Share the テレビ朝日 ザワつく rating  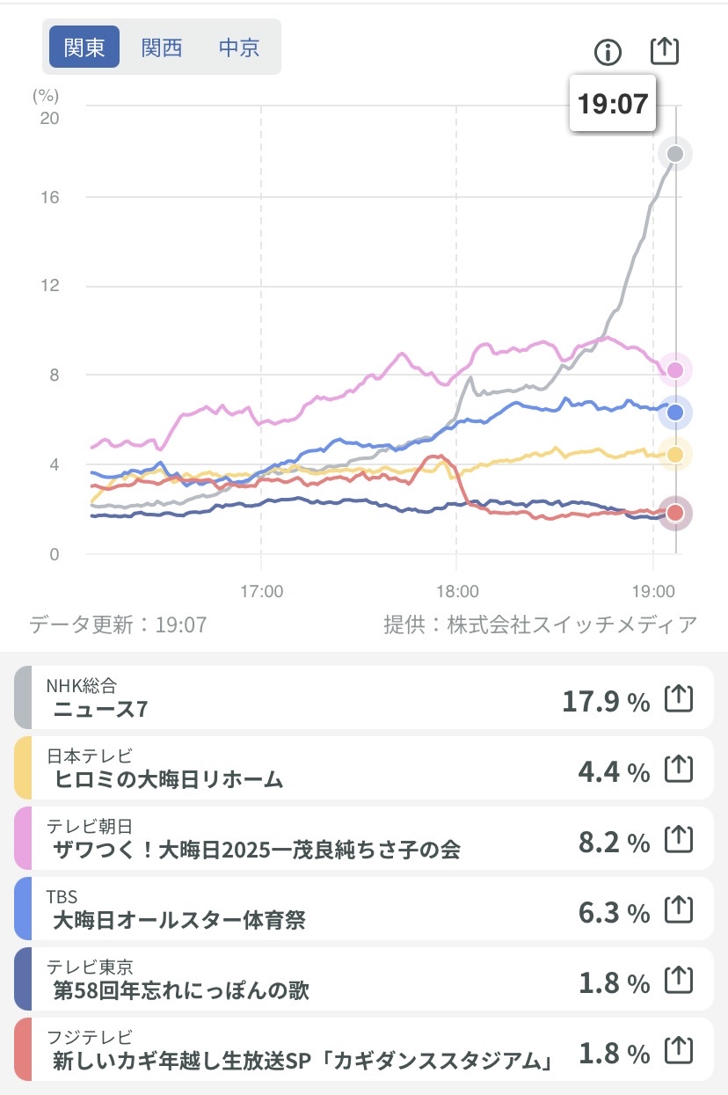pyautogui.click(x=678, y=840)
